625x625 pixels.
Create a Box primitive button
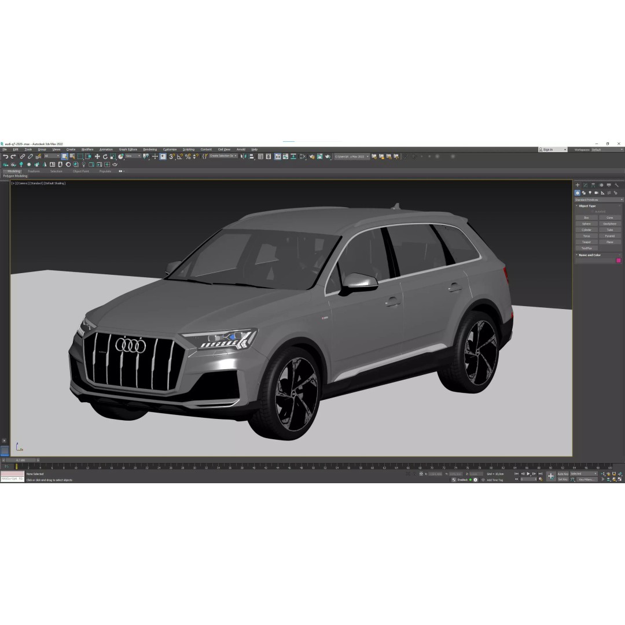pyautogui.click(x=586, y=218)
